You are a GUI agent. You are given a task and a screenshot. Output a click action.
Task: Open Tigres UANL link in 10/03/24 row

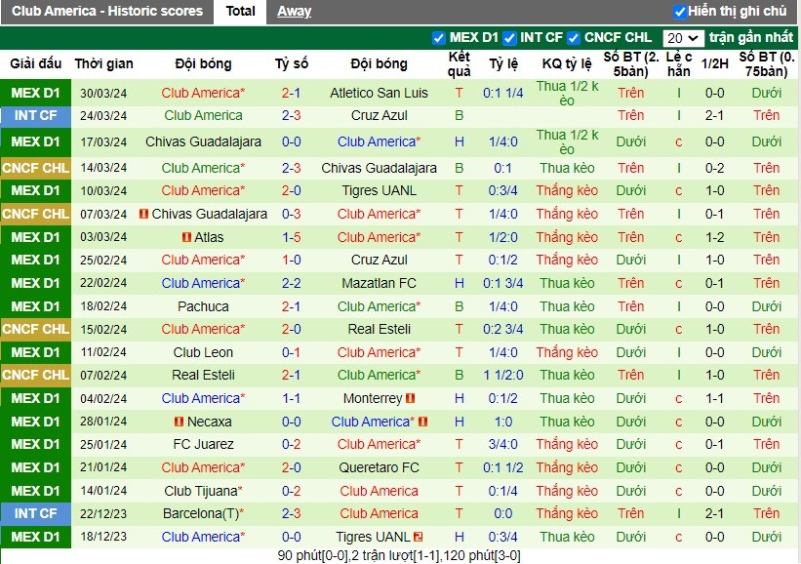[x=380, y=190]
